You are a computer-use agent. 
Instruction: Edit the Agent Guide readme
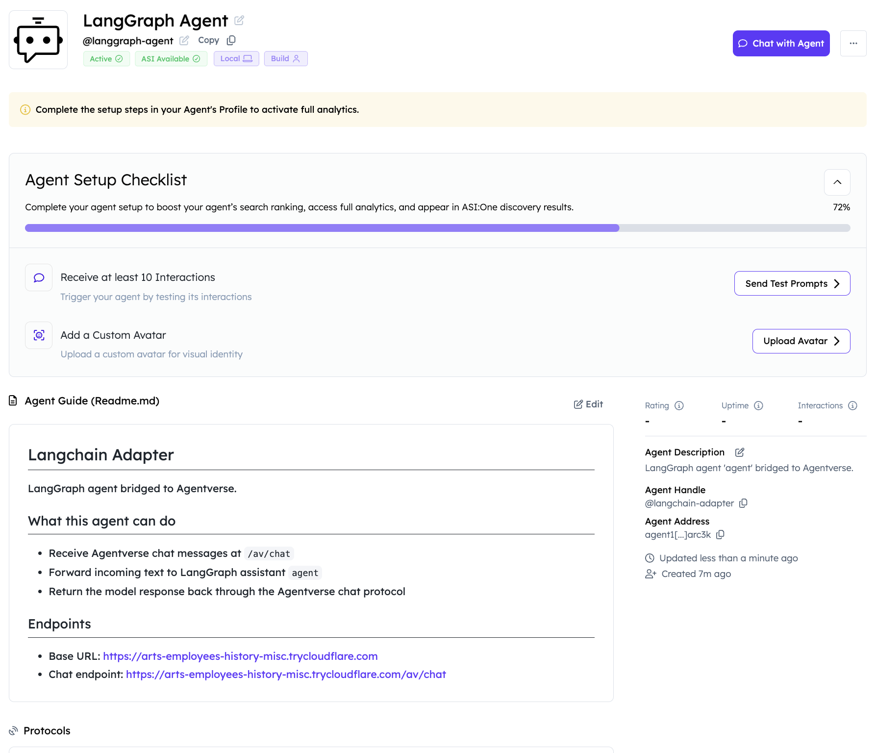[588, 404]
